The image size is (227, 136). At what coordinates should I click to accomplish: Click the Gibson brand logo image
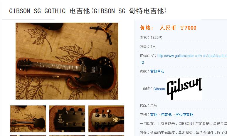[x=185, y=89]
